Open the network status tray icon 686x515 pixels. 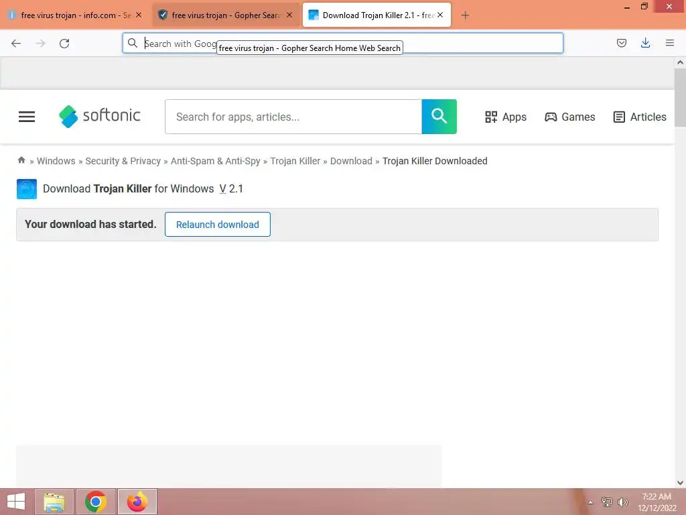click(x=607, y=502)
